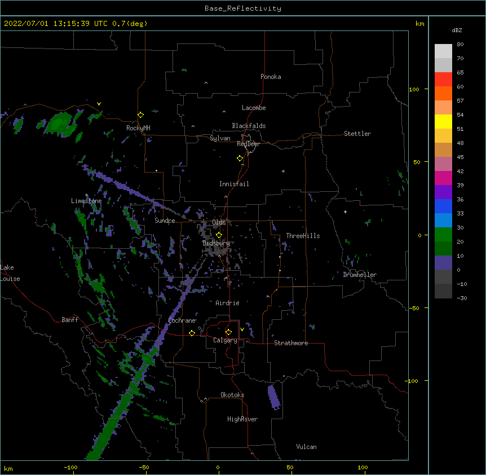Click the dBZ legend heading
486x475 pixels.
pyautogui.click(x=457, y=30)
